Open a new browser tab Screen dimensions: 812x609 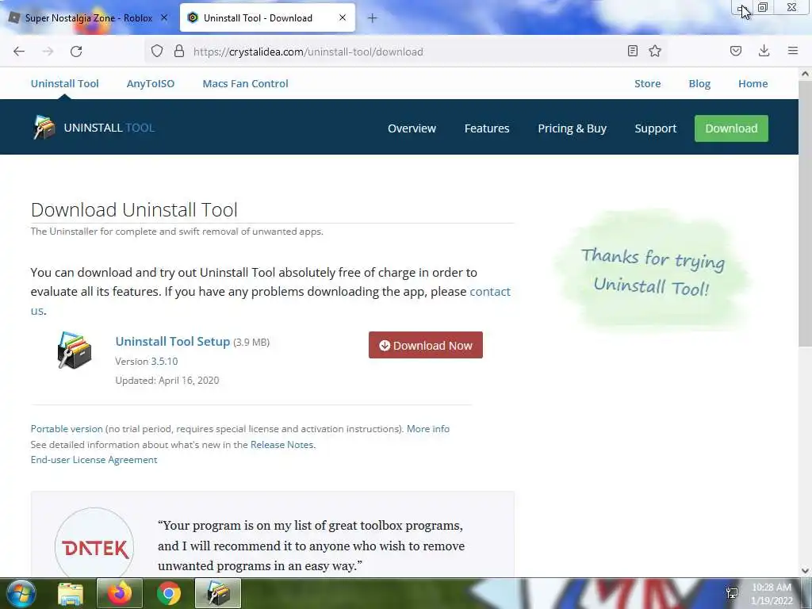tap(373, 18)
